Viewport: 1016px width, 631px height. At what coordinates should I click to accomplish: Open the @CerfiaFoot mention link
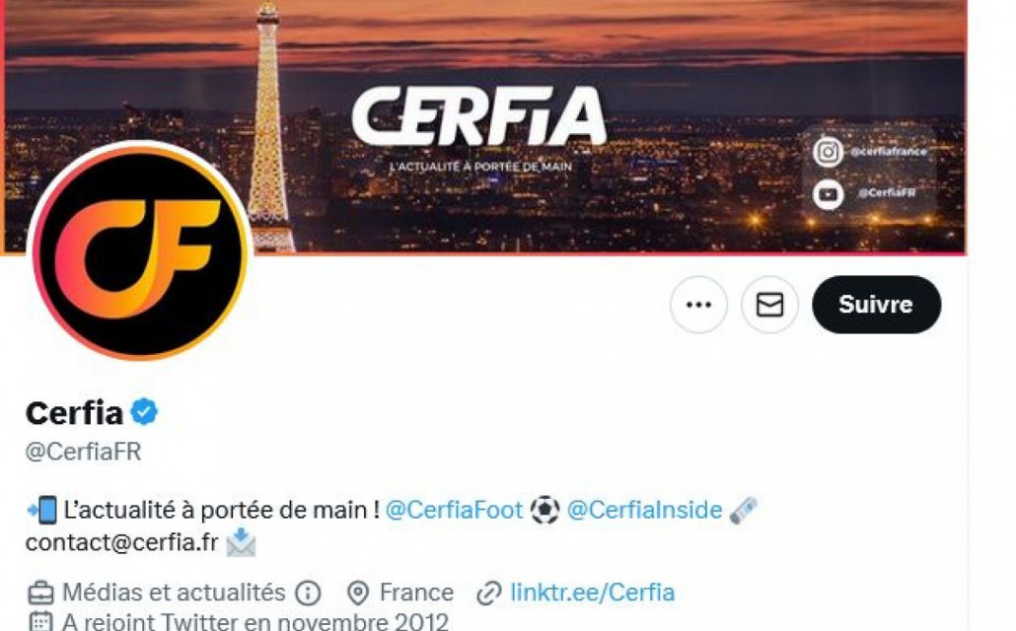point(454,510)
